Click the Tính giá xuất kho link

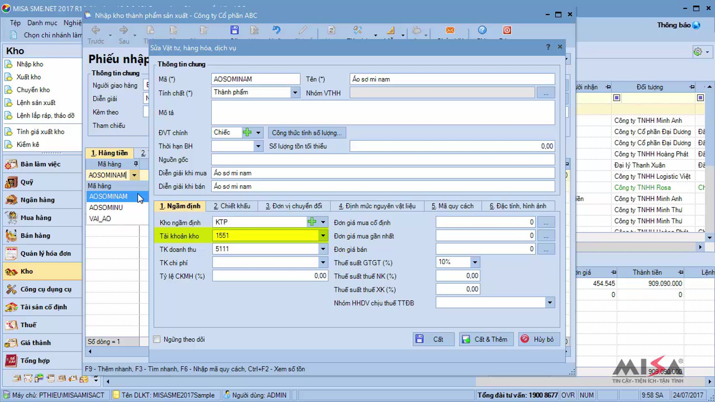tap(41, 132)
